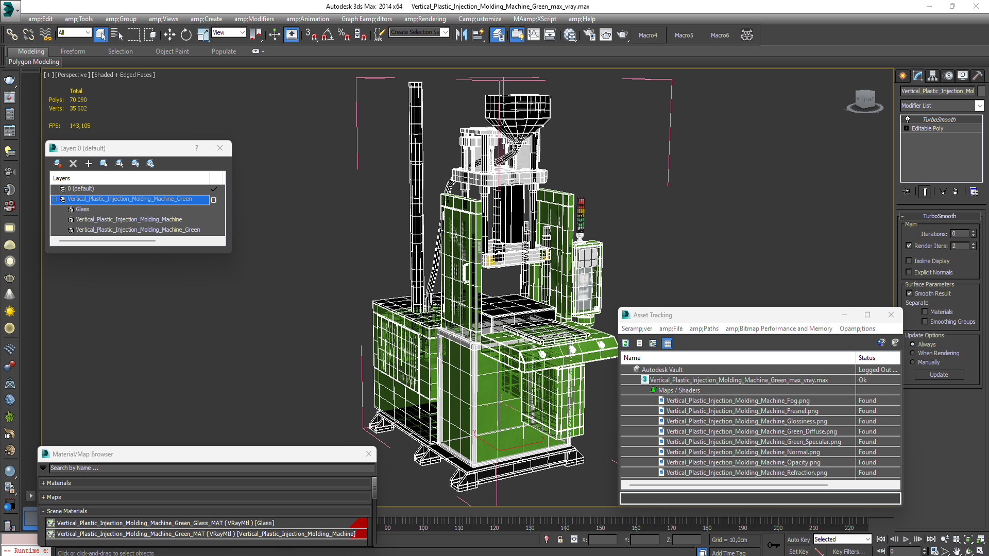Select the Glass layer item
Screen dimensions: 989x556
click(82, 209)
